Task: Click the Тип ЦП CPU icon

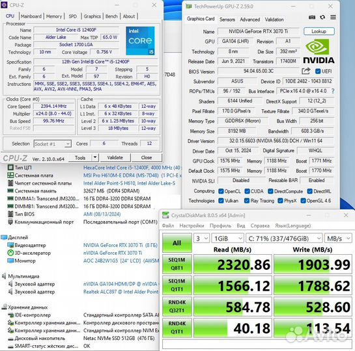Action: pyautogui.click(x=10, y=167)
